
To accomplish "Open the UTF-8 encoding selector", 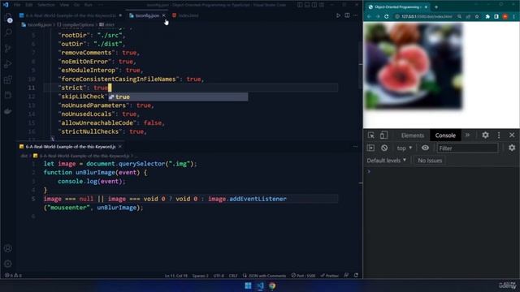I will click(219, 276).
